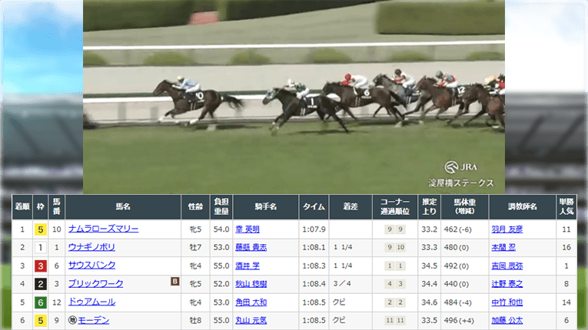Click the popularity rank 16

click(x=566, y=247)
